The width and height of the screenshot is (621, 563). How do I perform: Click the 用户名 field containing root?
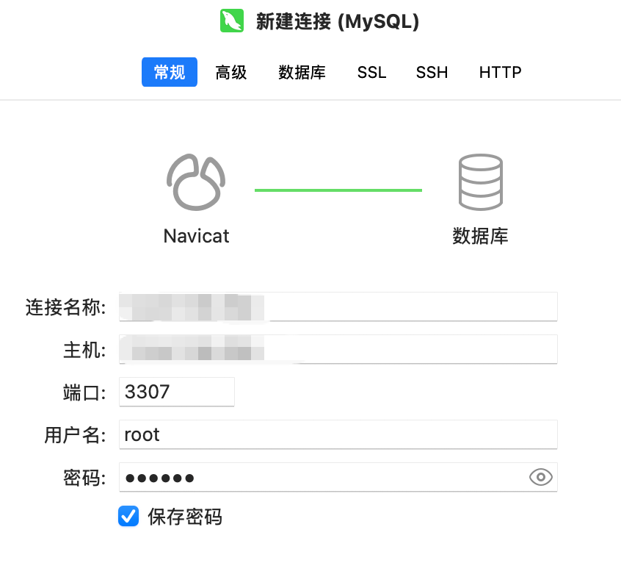[x=338, y=434]
